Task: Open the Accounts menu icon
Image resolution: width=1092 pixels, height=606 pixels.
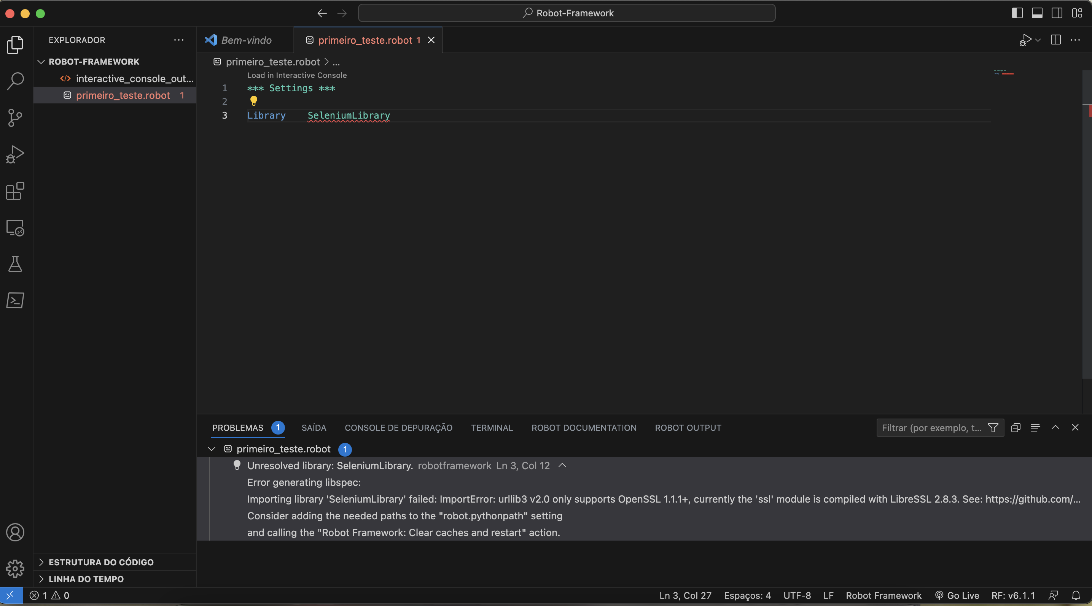Action: pyautogui.click(x=15, y=532)
